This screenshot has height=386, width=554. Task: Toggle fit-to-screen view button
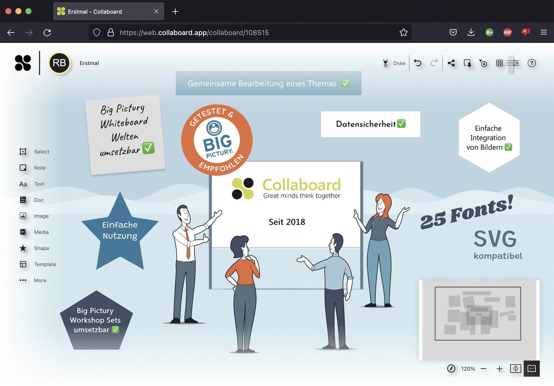tap(515, 369)
